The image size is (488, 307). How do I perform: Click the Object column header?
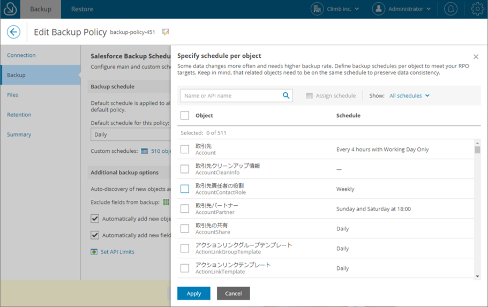coord(204,115)
